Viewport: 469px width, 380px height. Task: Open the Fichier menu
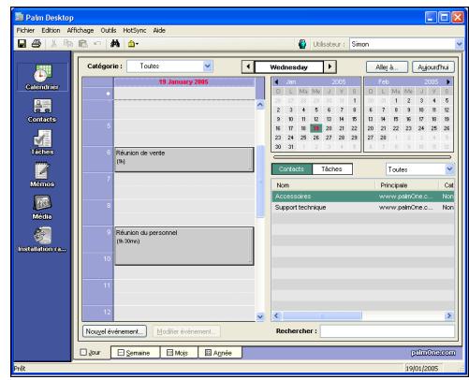[x=25, y=30]
